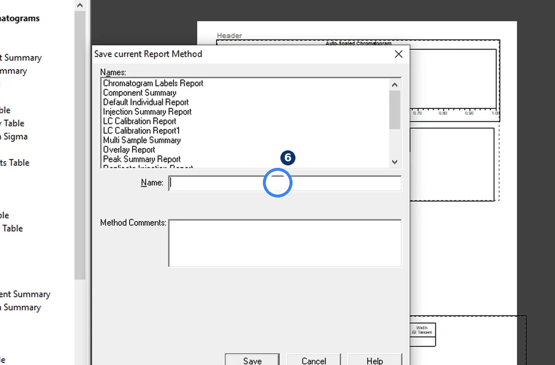
Task: Click the Method Comments text box
Action: click(285, 243)
